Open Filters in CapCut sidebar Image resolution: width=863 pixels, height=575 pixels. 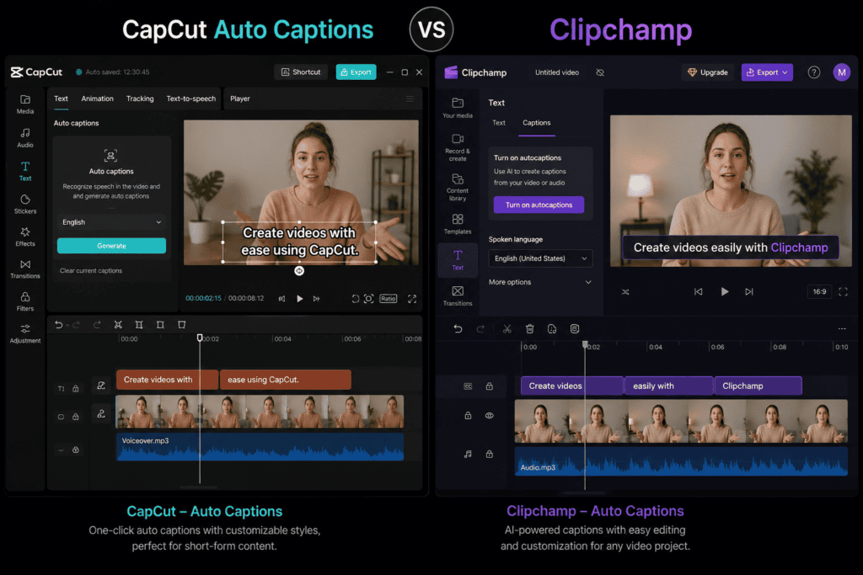click(25, 301)
